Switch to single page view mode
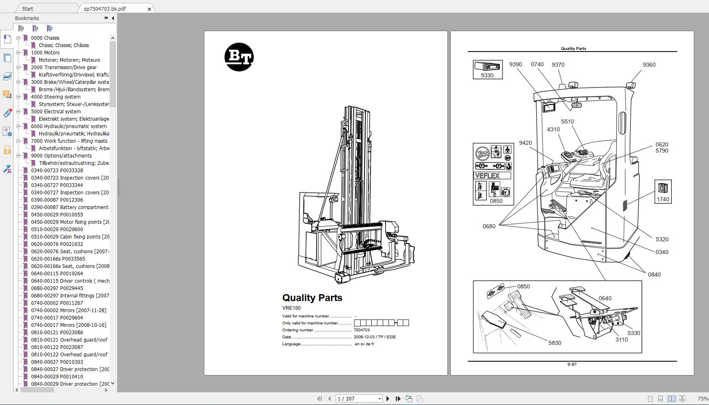Viewport: 709px width, 405px height. point(650,398)
